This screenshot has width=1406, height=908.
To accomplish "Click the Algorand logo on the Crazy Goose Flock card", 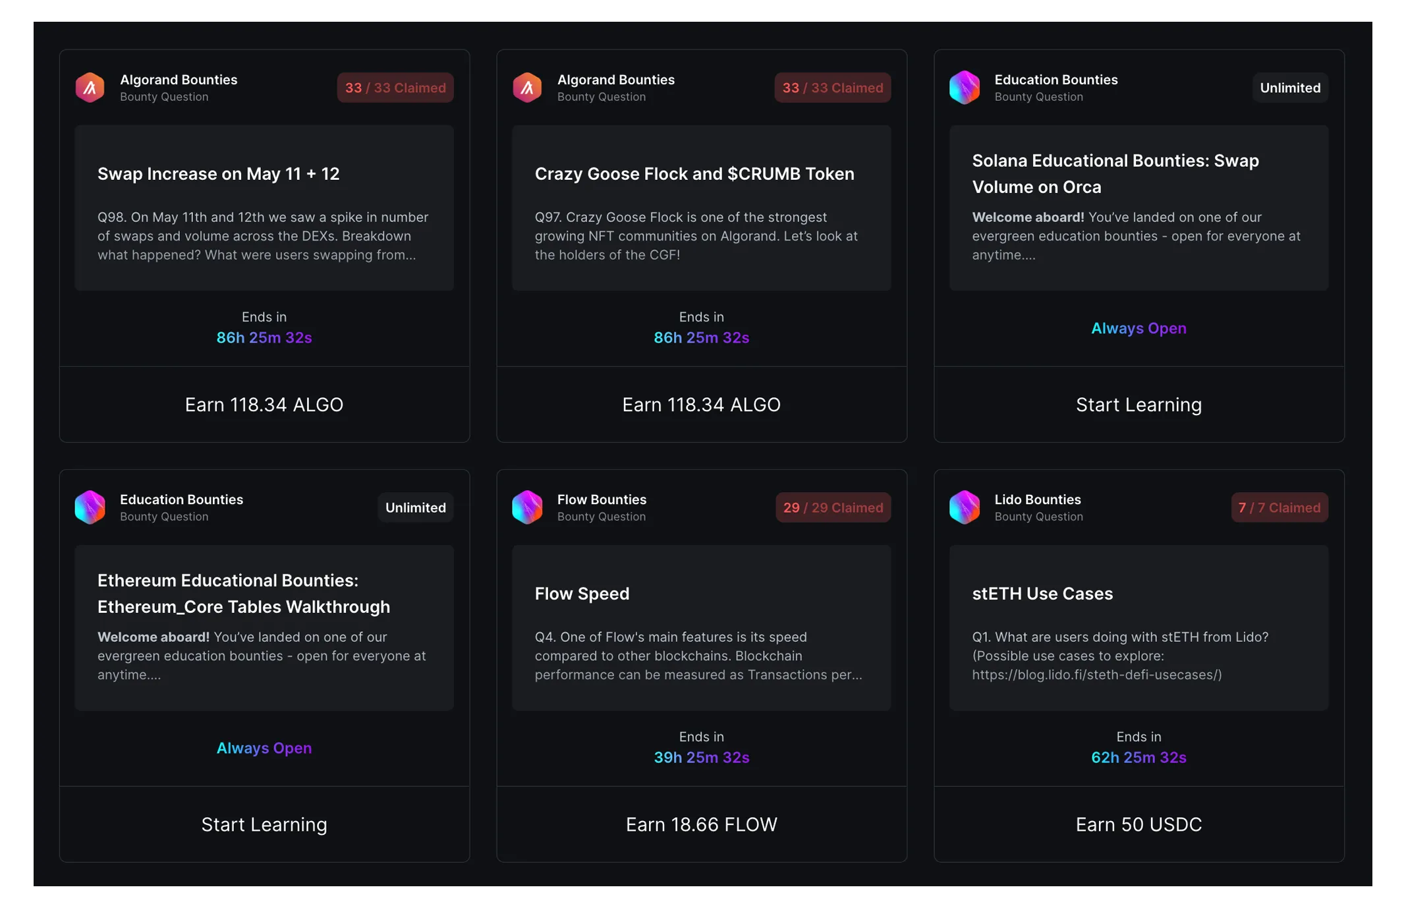I will tap(527, 88).
